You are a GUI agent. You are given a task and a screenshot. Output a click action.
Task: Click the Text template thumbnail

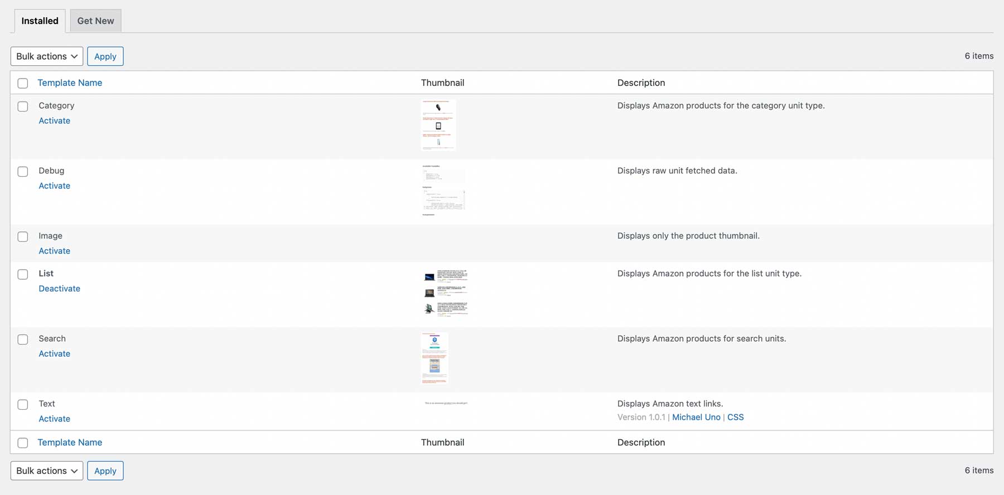(446, 403)
